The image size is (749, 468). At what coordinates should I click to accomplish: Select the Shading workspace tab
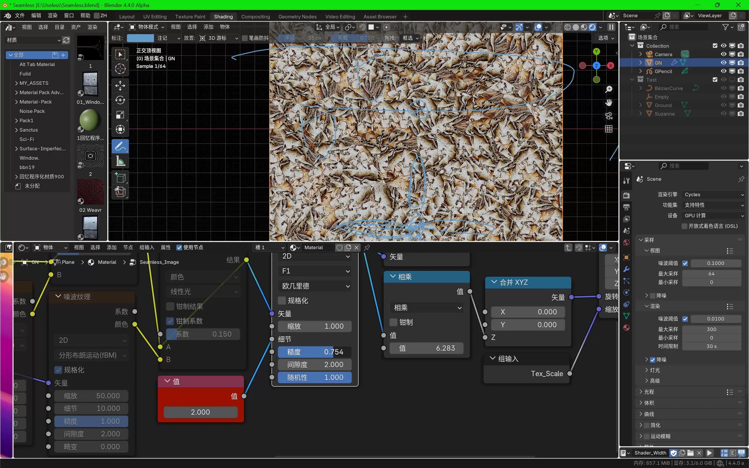click(x=223, y=16)
